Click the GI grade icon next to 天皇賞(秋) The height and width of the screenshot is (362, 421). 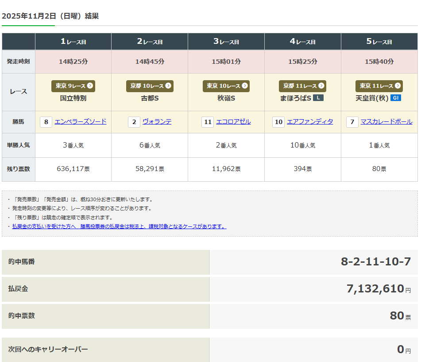(x=395, y=98)
